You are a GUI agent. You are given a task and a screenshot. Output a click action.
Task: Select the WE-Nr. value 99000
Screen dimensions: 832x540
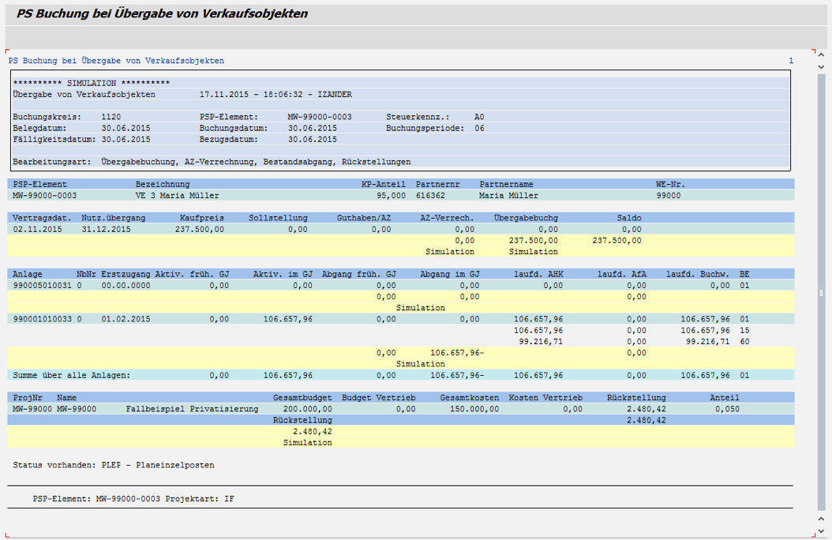(x=668, y=195)
